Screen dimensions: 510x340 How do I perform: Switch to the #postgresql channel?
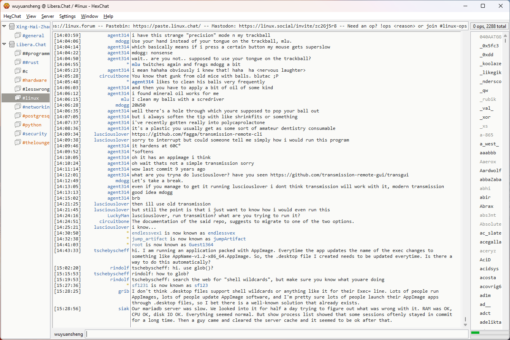(x=36, y=116)
